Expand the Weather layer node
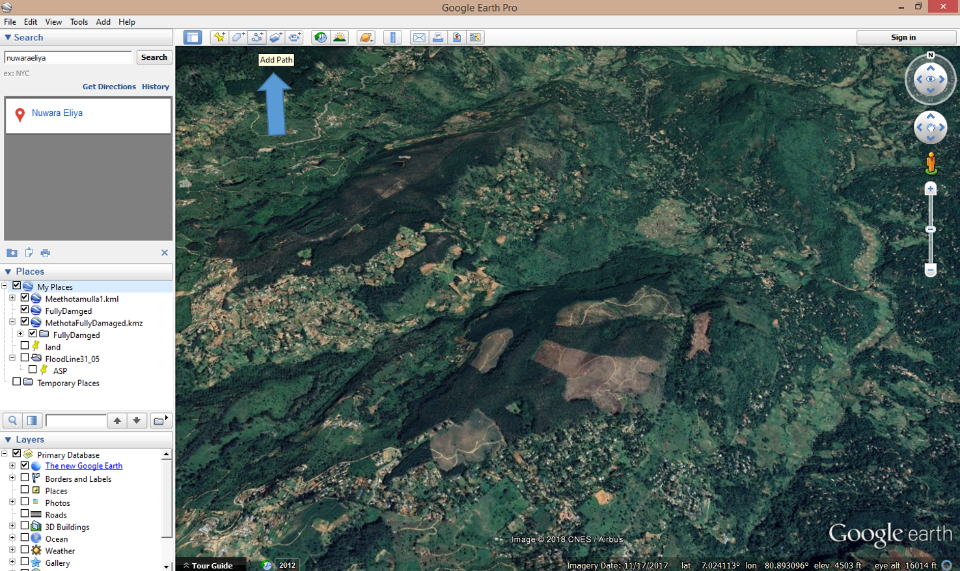The height and width of the screenshot is (571, 960). [12, 550]
